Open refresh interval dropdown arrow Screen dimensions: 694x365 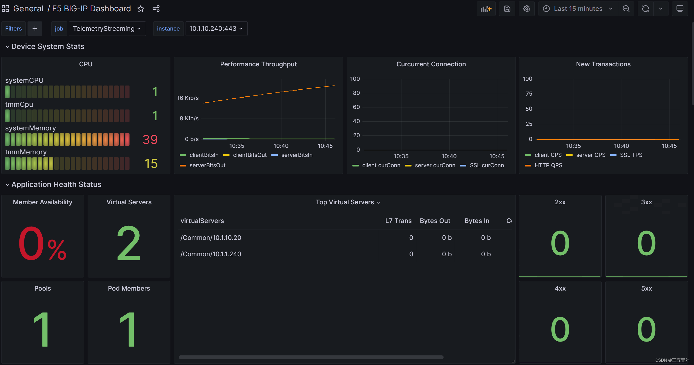661,9
